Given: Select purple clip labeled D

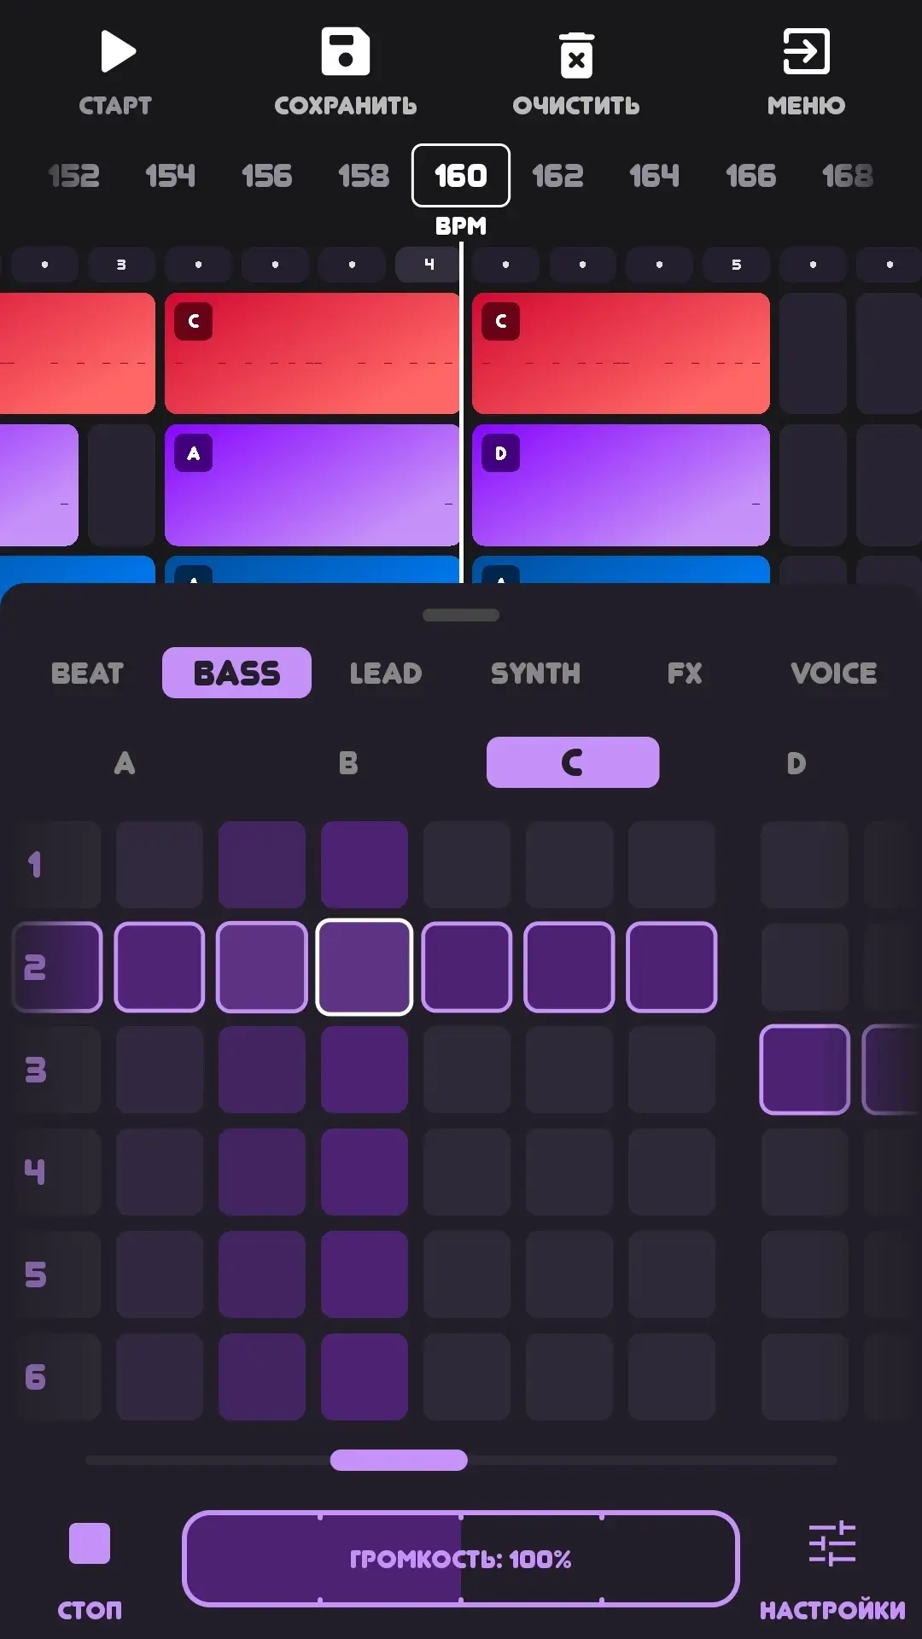Looking at the screenshot, I should tap(621, 485).
